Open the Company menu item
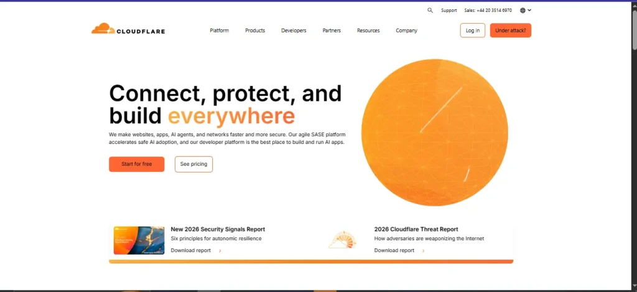Screen dimensions: 637x292 coord(406,31)
